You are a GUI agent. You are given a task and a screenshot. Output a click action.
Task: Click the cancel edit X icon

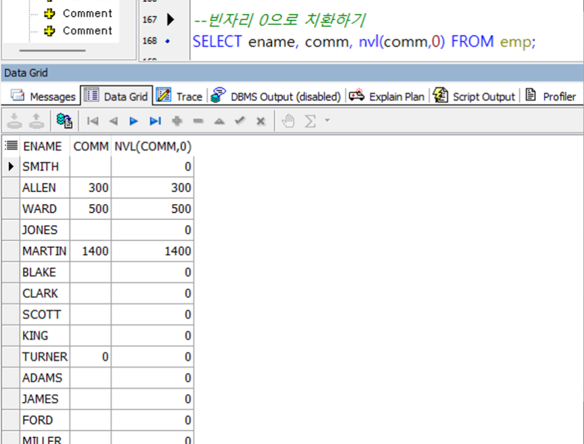(x=261, y=121)
